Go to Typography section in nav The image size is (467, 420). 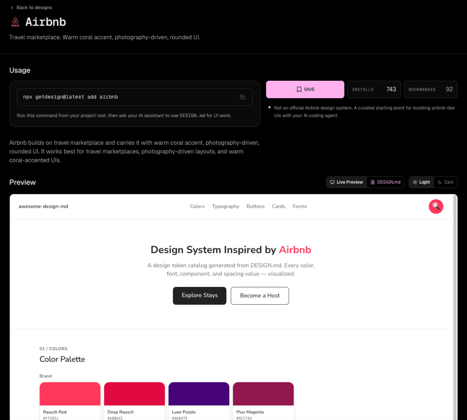click(225, 207)
